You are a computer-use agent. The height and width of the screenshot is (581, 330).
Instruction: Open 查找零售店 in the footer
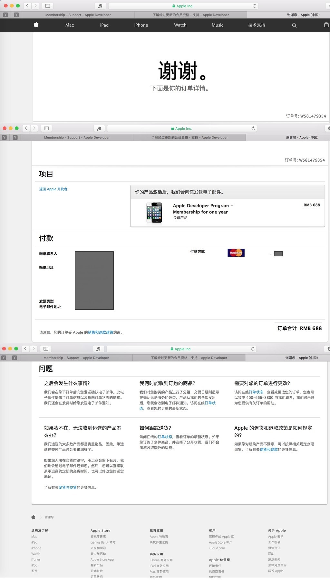point(98,537)
